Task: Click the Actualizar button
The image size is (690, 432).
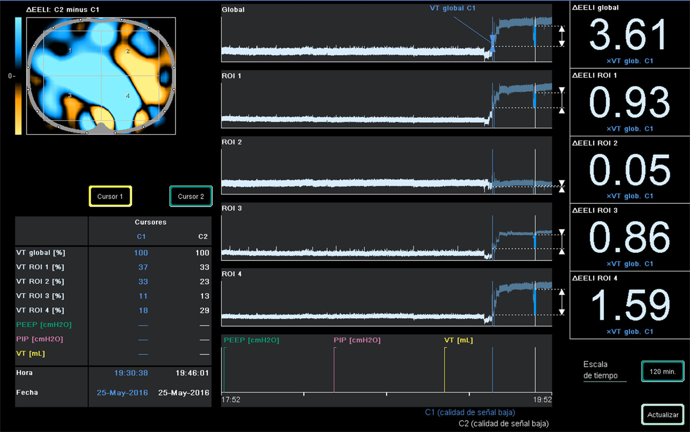Action: [x=662, y=414]
